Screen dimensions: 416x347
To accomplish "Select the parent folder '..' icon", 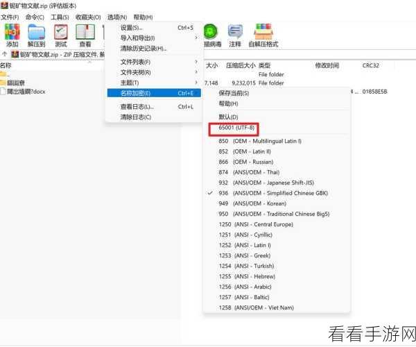I will 3,74.
